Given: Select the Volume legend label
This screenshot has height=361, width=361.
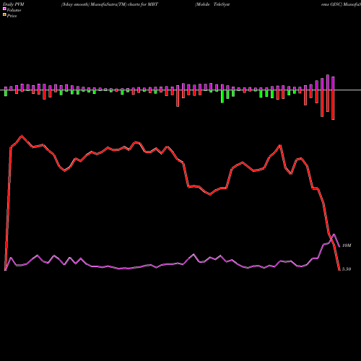Looking at the screenshot, I should pos(14,10).
